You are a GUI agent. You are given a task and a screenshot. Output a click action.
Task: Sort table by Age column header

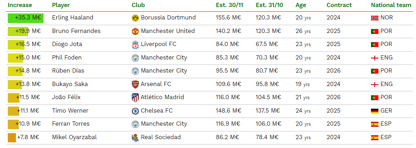coord(301,5)
